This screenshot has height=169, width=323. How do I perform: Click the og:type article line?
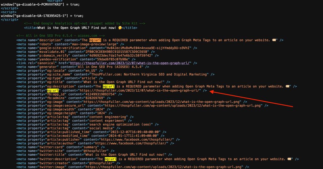[x=60, y=78]
